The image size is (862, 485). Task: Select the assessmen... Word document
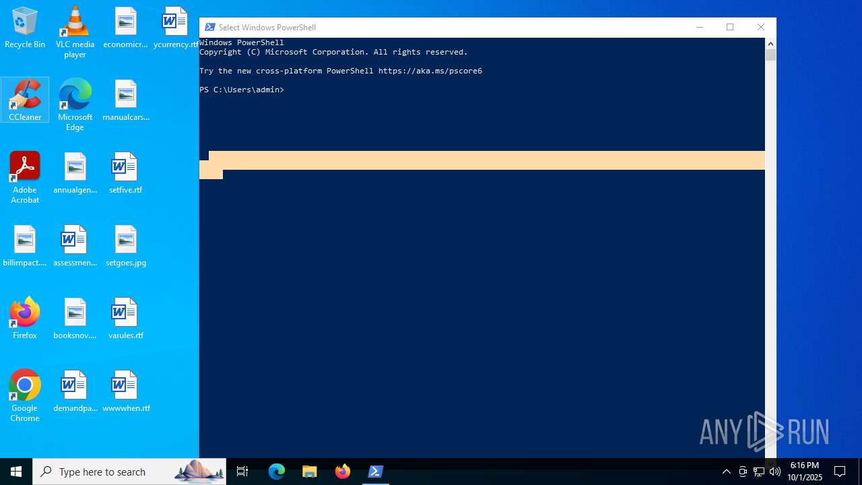pos(75,246)
